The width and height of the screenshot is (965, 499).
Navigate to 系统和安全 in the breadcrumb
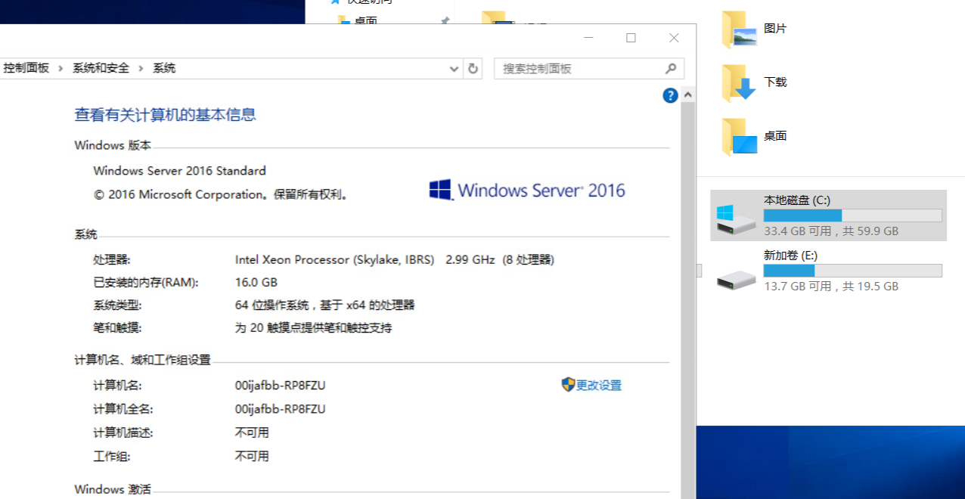(101, 68)
